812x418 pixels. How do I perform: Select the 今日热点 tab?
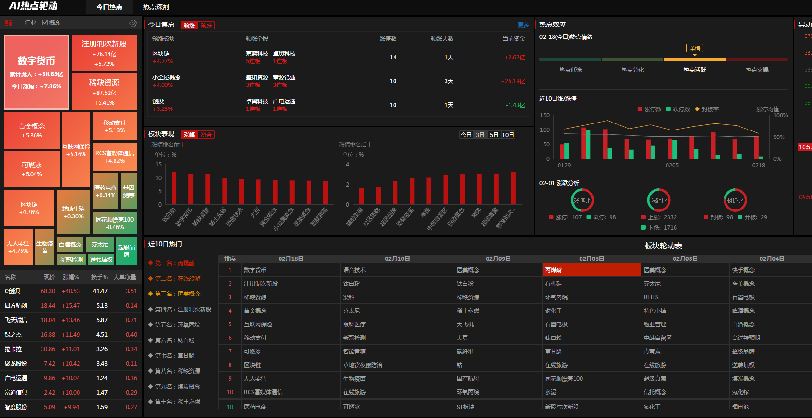coord(109,7)
